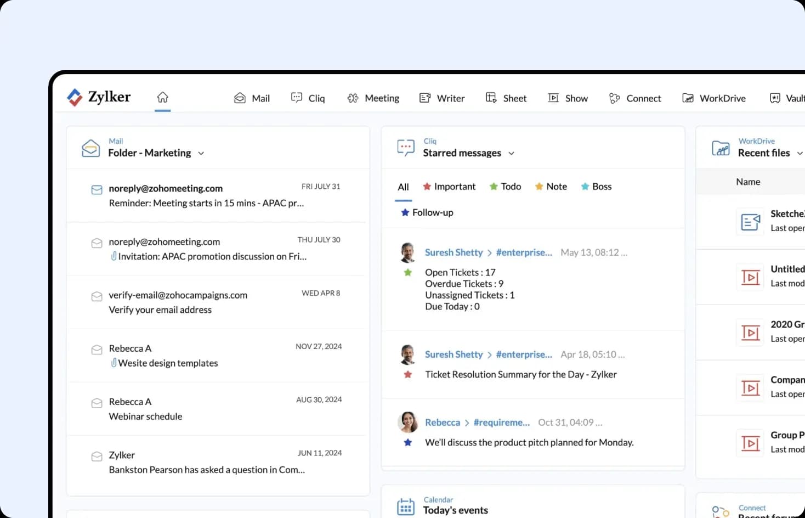Click the Connect icon in navigation
The width and height of the screenshot is (805, 518).
click(x=614, y=98)
